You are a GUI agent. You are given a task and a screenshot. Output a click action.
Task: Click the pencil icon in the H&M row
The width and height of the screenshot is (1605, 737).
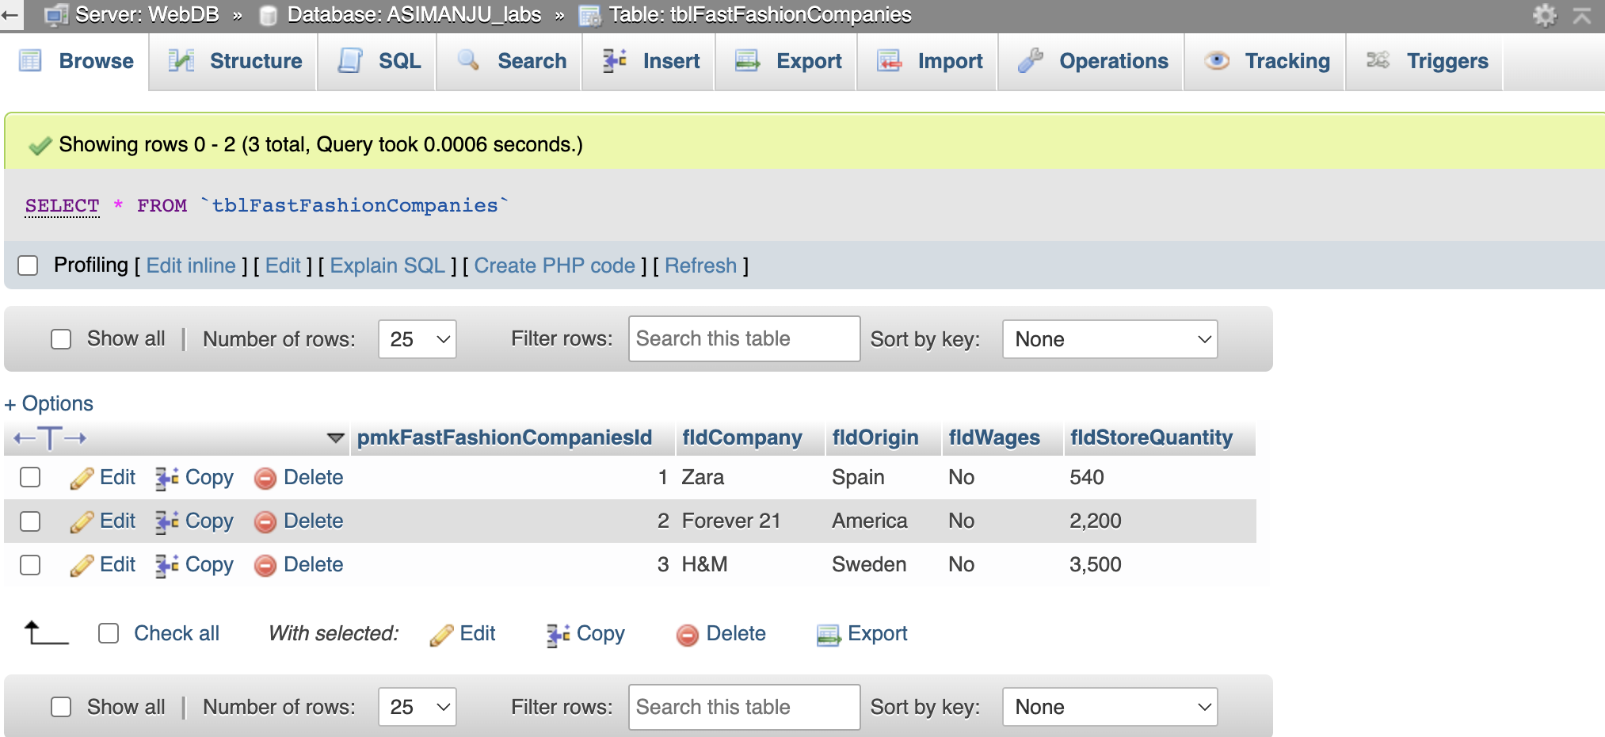82,565
